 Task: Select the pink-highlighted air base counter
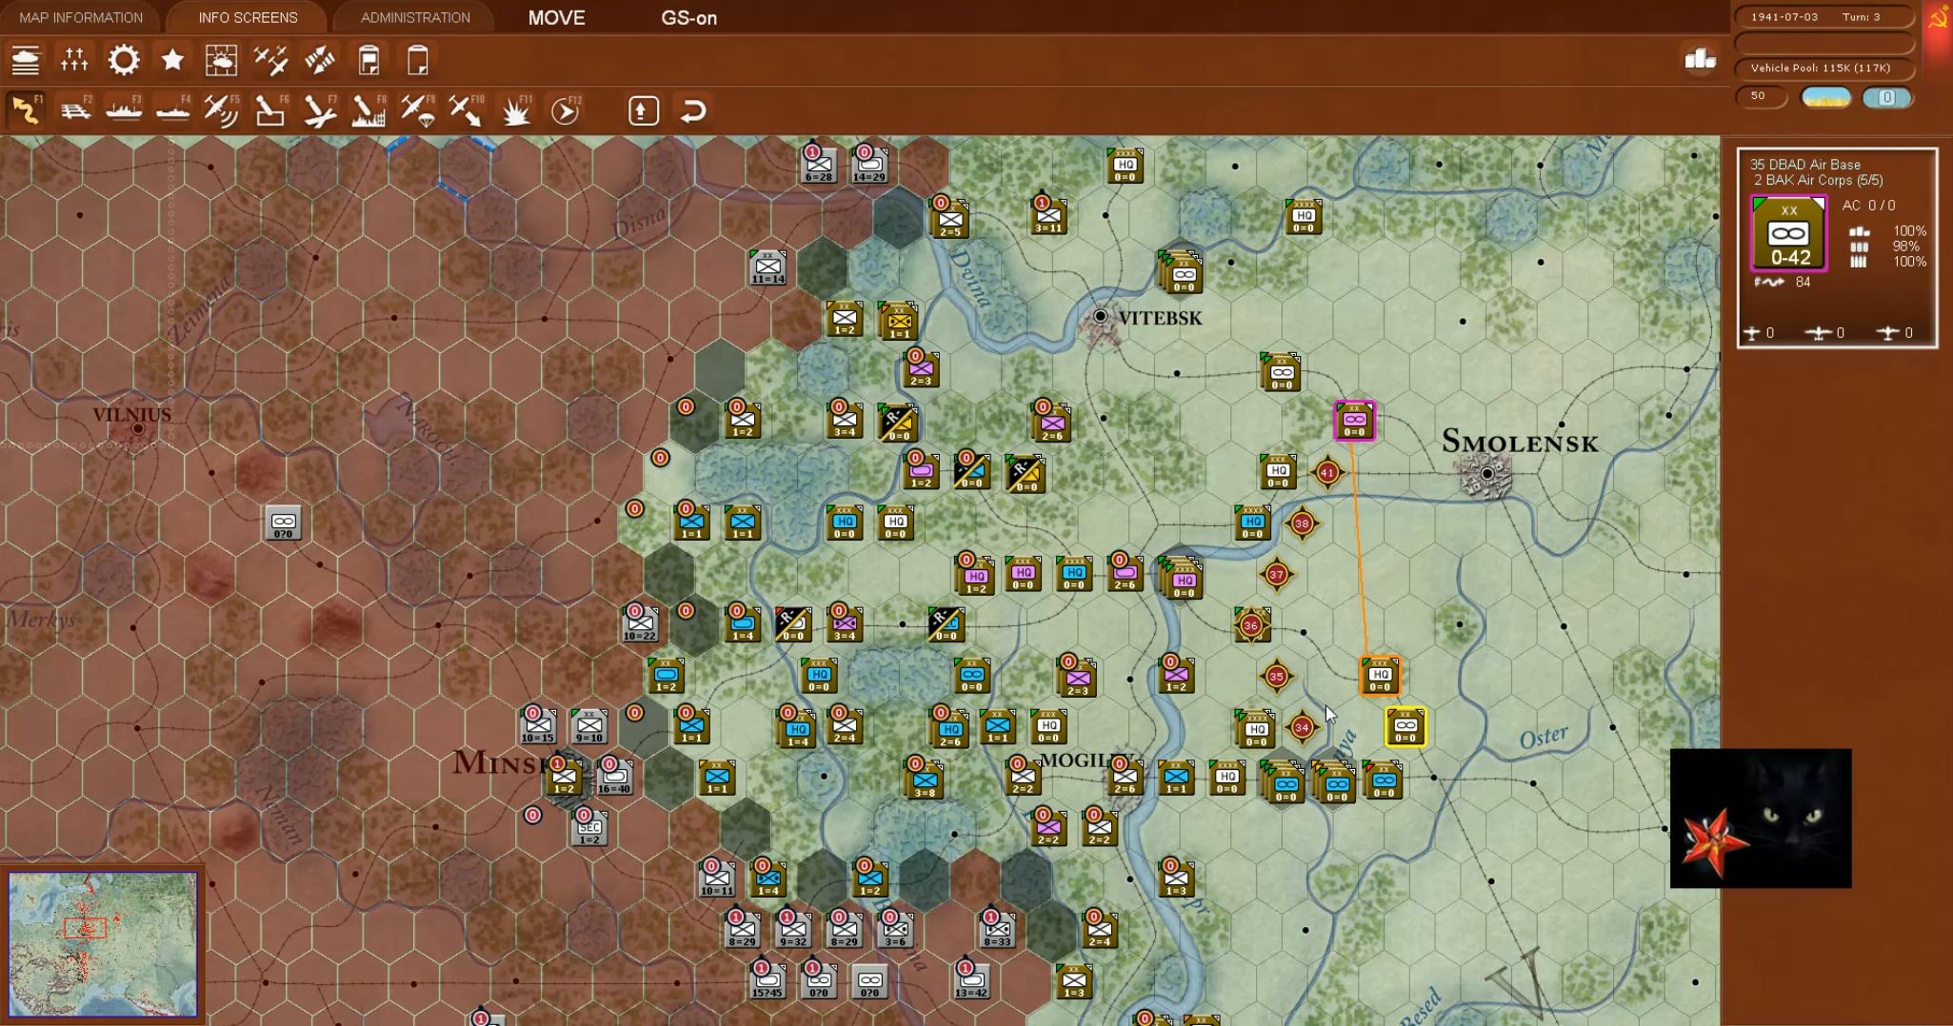point(1354,421)
